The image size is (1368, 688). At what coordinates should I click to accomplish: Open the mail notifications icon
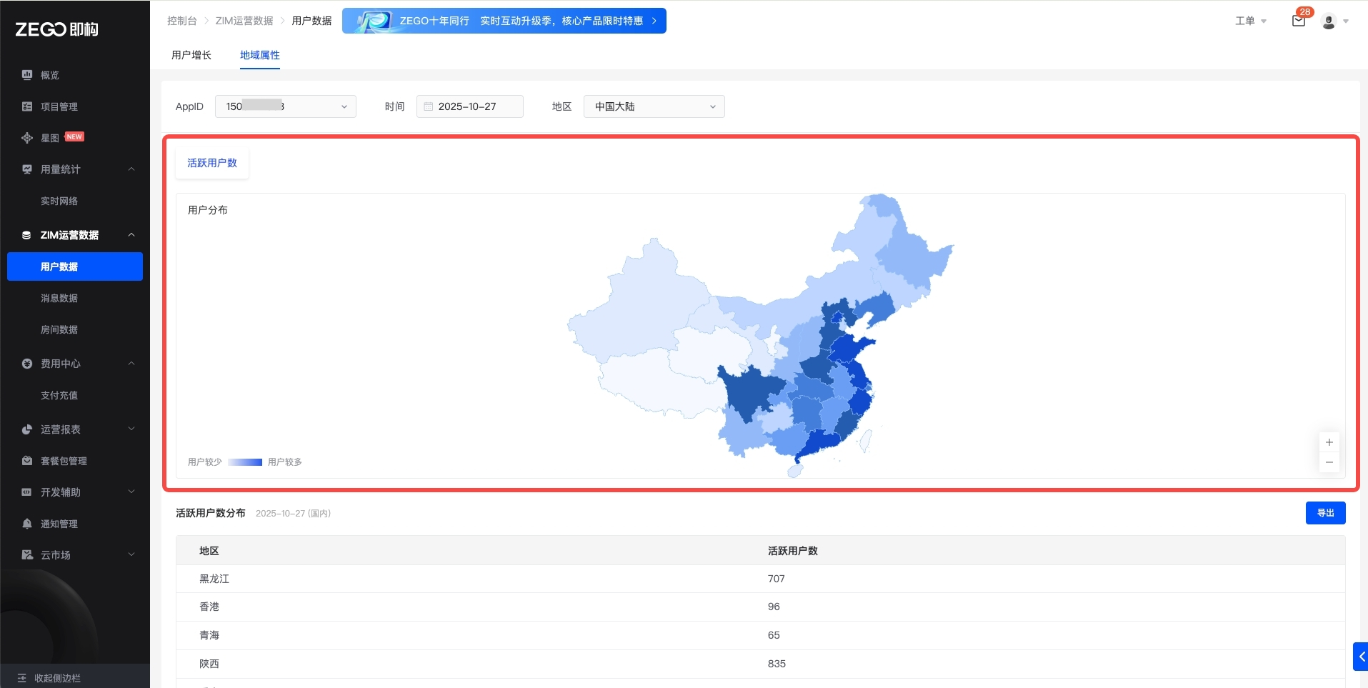(1298, 21)
